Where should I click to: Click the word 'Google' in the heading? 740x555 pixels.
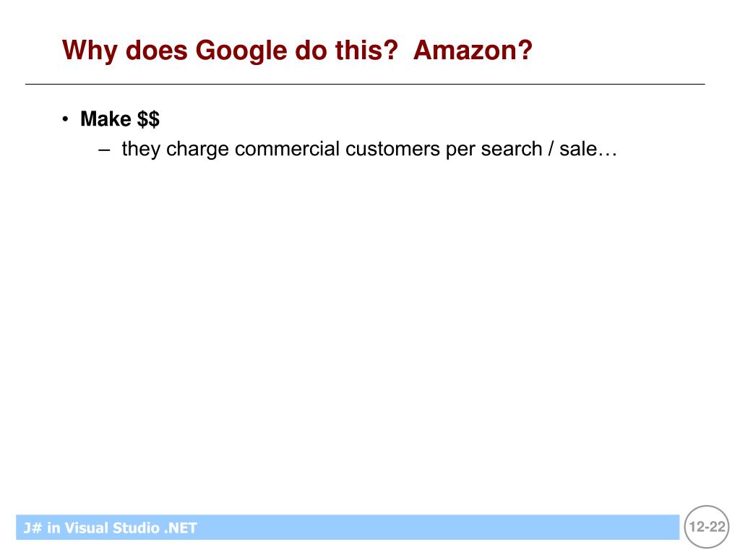[x=241, y=51]
